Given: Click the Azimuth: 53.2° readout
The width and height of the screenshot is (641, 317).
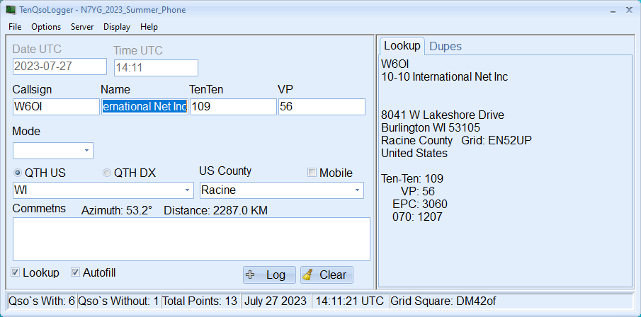Looking at the screenshot, I should [x=117, y=211].
